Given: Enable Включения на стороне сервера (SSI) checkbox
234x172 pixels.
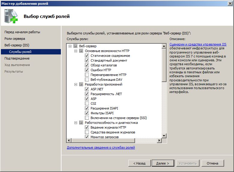Looking at the screenshot, I should click(87, 118).
